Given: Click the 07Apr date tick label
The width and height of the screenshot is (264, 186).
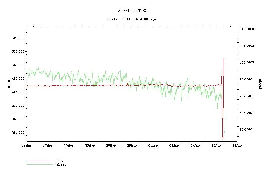Looking at the screenshot, I should click(195, 146).
